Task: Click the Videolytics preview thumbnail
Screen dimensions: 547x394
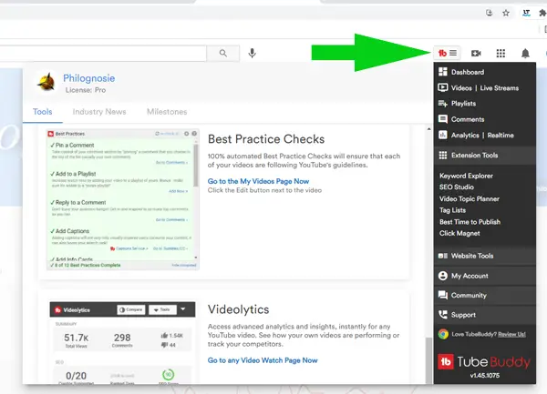Action: click(122, 343)
